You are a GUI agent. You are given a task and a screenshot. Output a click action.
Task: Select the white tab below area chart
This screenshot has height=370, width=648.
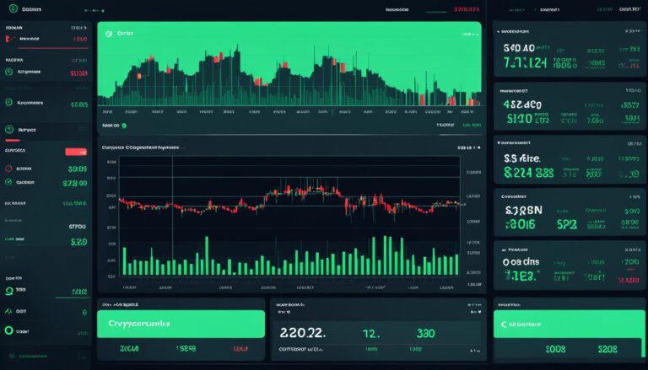click(445, 125)
